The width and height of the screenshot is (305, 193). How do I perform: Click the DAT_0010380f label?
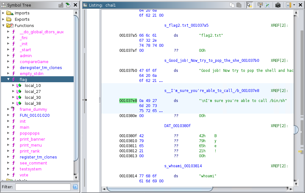point(178,126)
